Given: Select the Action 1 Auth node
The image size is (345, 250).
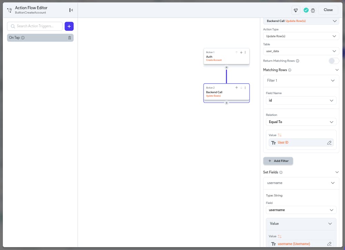Looking at the screenshot, I should (x=226, y=56).
